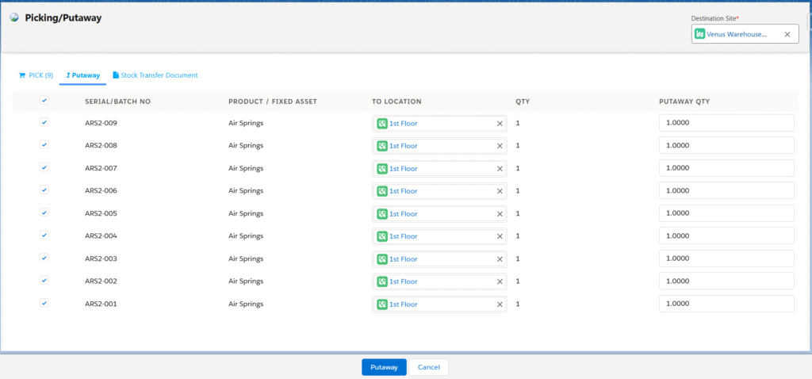
Task: Click the Picking/Putaway globe icon
Action: [x=14, y=17]
